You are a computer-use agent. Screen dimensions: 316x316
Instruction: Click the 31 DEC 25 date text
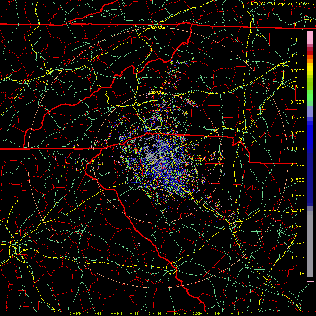220,314
